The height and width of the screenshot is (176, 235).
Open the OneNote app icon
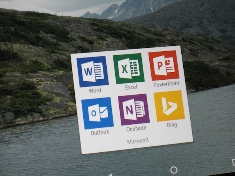coord(134,109)
